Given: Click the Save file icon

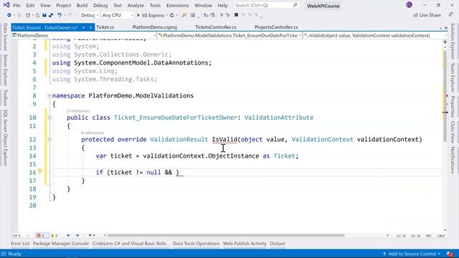Looking at the screenshot, I should [x=44, y=15].
